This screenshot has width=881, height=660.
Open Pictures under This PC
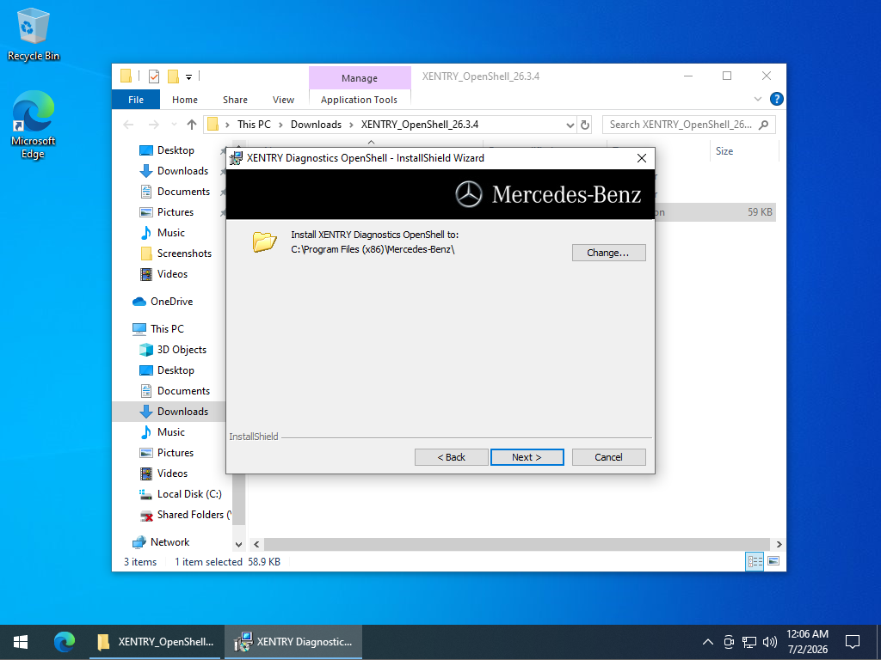pos(175,452)
